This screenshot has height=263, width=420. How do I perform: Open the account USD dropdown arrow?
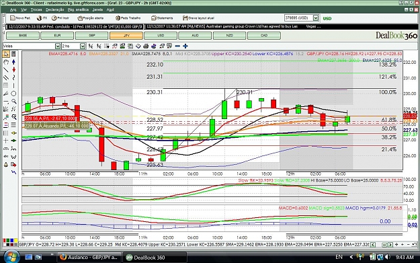pyautogui.click(x=316, y=18)
